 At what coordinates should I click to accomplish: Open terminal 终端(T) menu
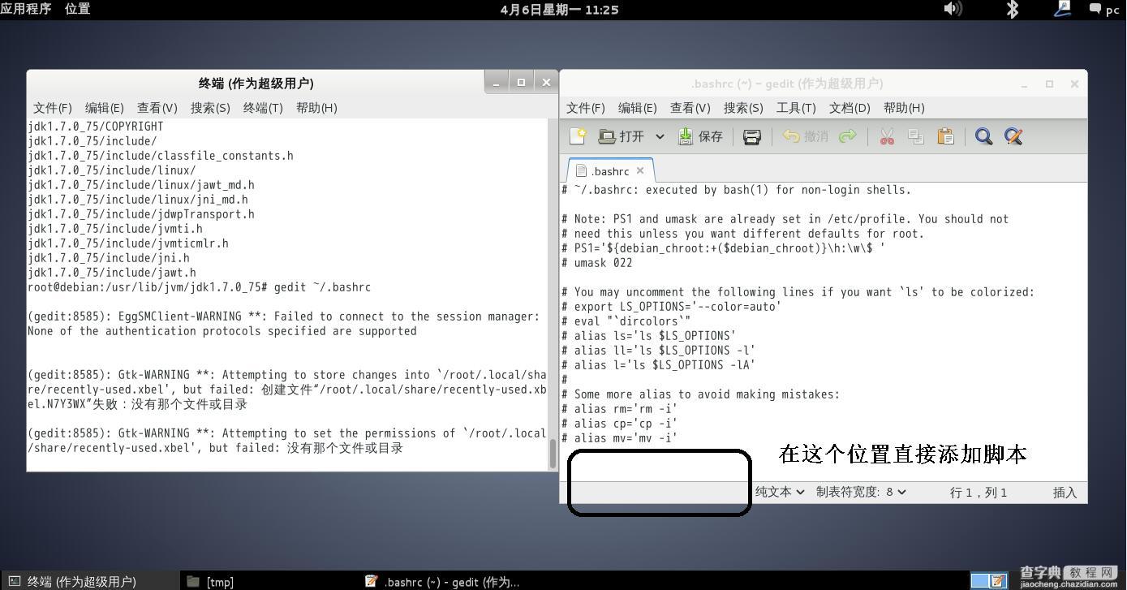[x=263, y=108]
